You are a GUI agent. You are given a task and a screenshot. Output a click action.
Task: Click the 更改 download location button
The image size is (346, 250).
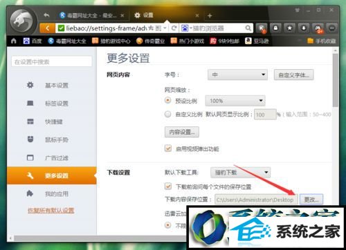point(311,200)
